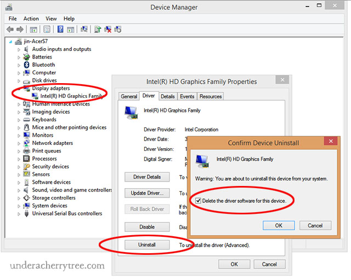Expand the Computer tree node

[19, 73]
